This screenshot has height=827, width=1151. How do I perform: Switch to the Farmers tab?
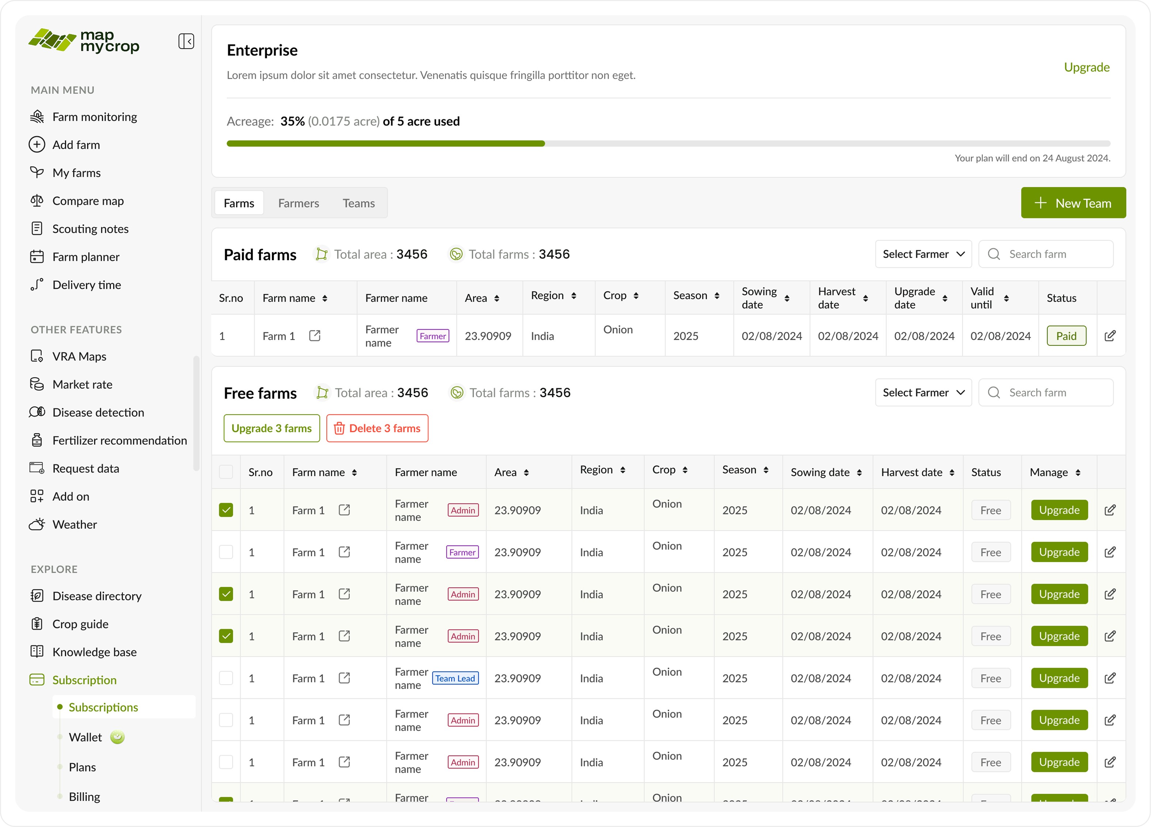[298, 204]
